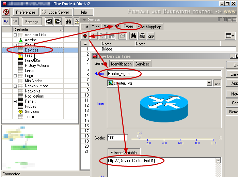The width and height of the screenshot is (238, 177).
Task: Open the crouter.svg icon dropdown arrow
Action: click(209, 83)
